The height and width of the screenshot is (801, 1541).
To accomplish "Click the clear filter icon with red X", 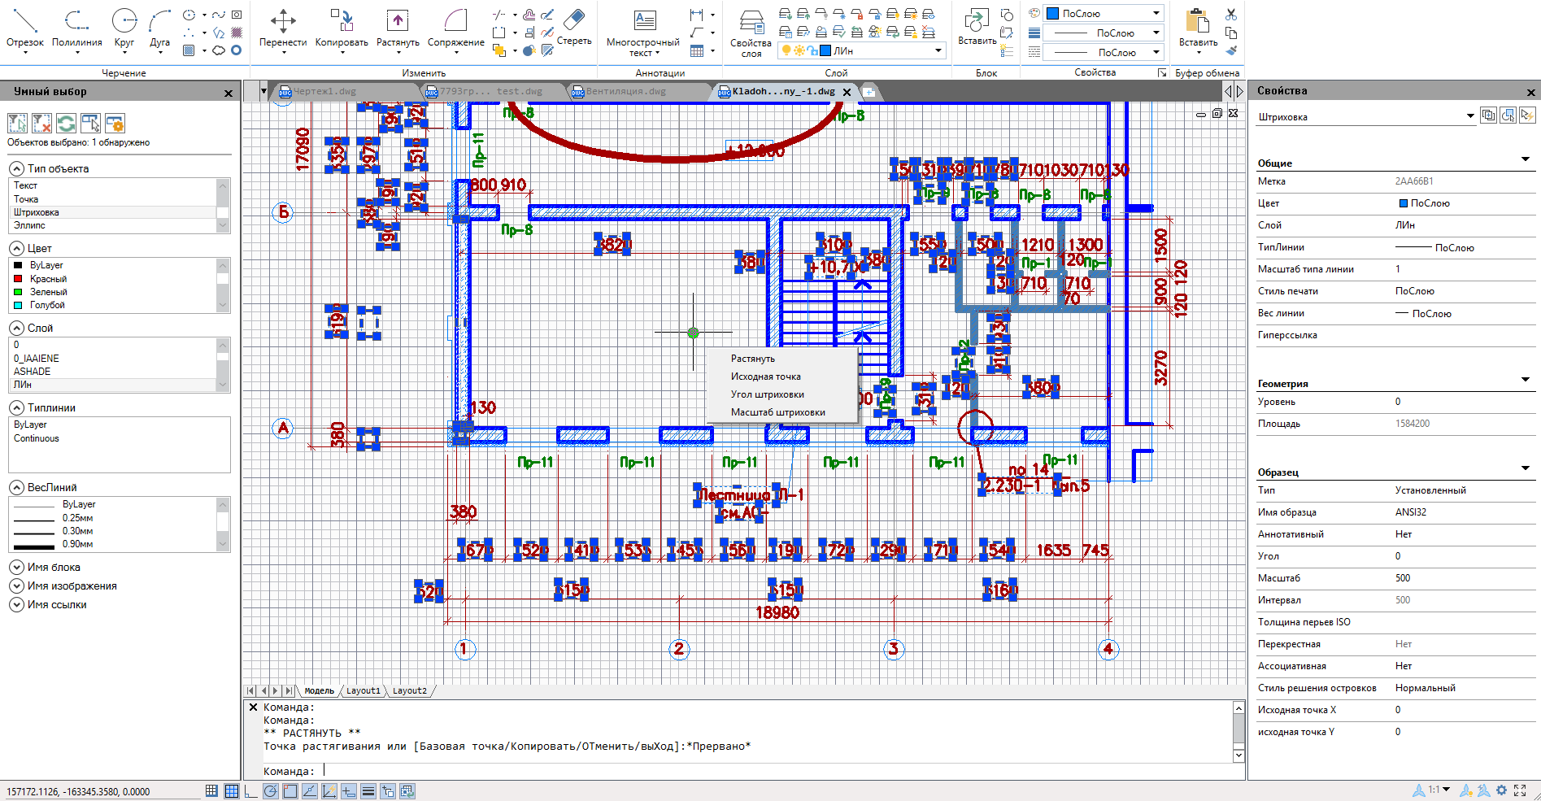I will [x=41, y=123].
